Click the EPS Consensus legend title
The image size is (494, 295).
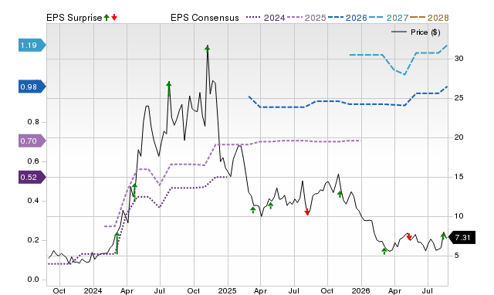pos(205,18)
